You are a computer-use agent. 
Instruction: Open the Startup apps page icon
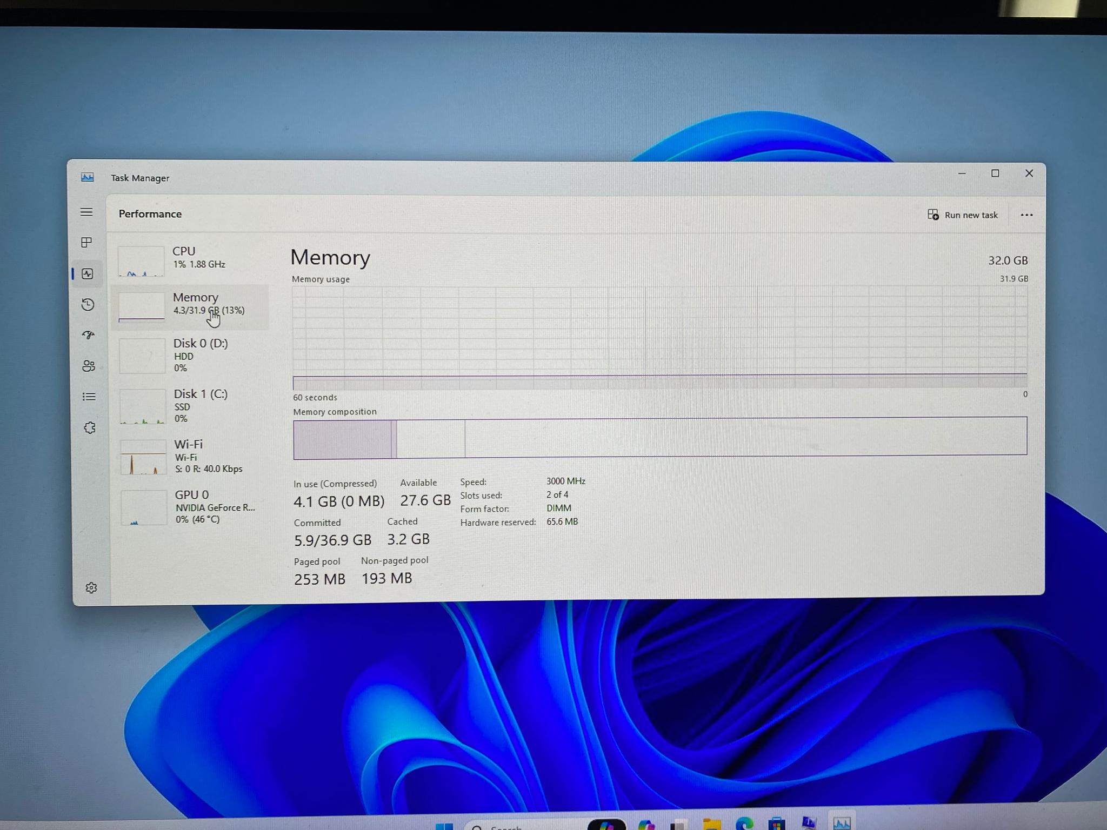point(89,335)
